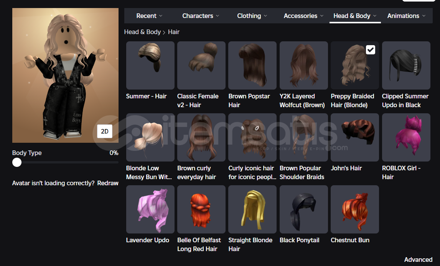Viewport: 440px width, 266px height.
Task: Choose the Brown curly everyday hair image
Action: point(201,137)
